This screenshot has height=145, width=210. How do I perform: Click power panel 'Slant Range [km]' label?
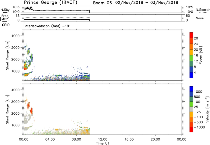[7, 55]
